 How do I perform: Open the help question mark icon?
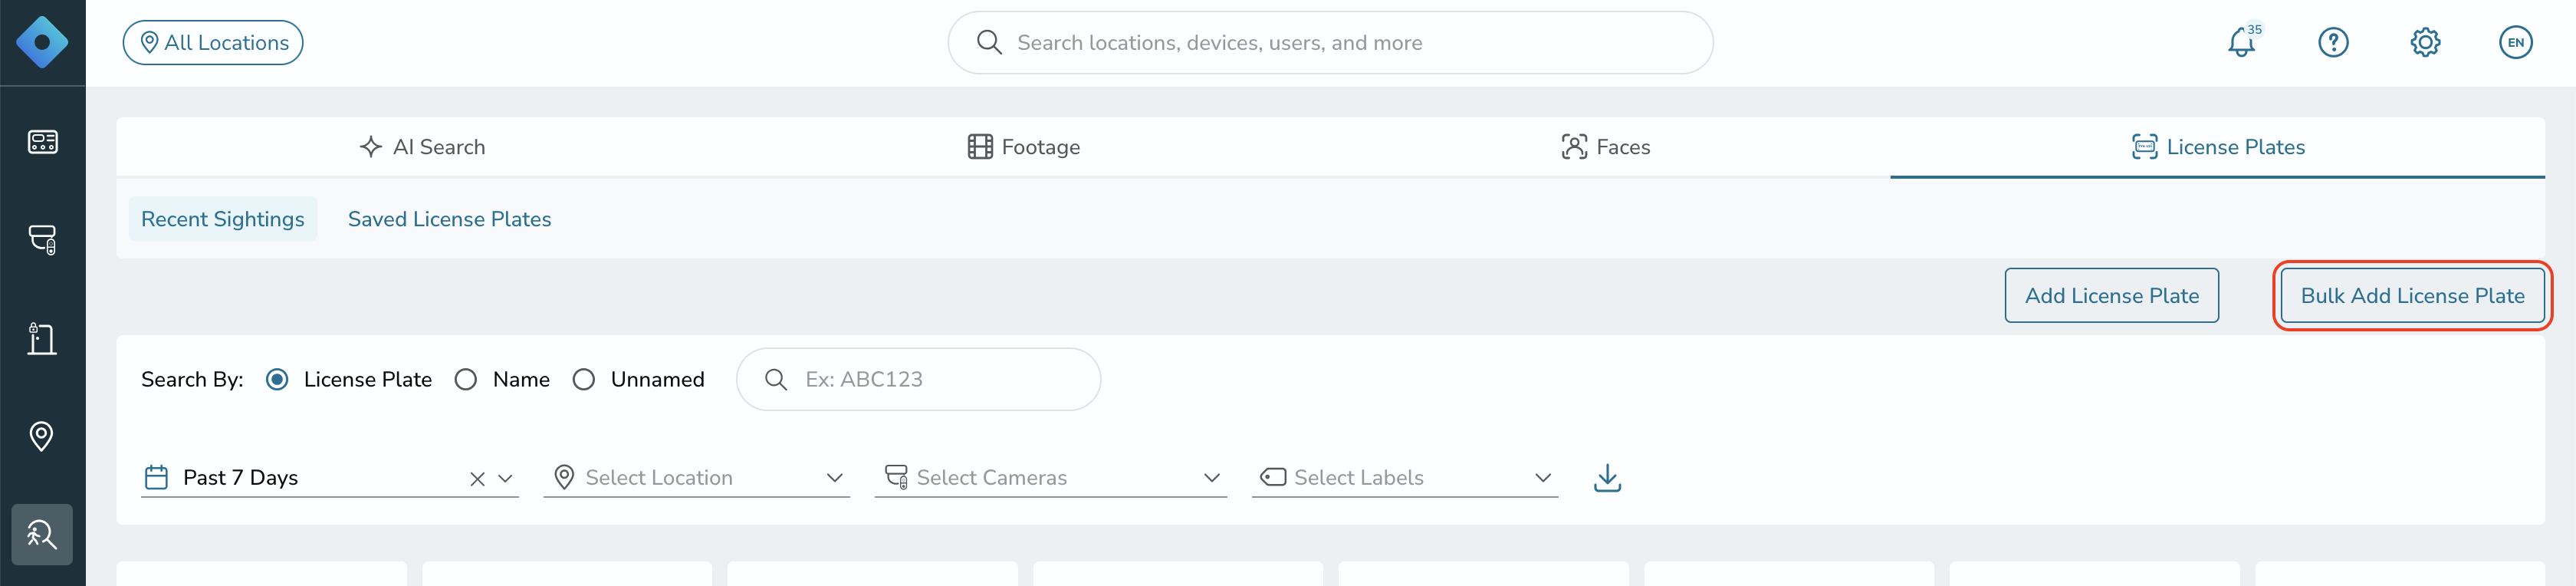tap(2333, 42)
